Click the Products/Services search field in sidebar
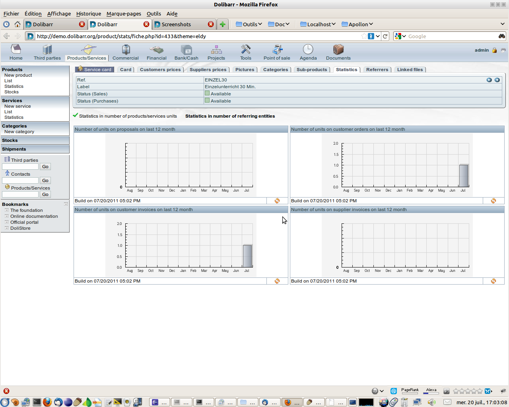 point(20,194)
